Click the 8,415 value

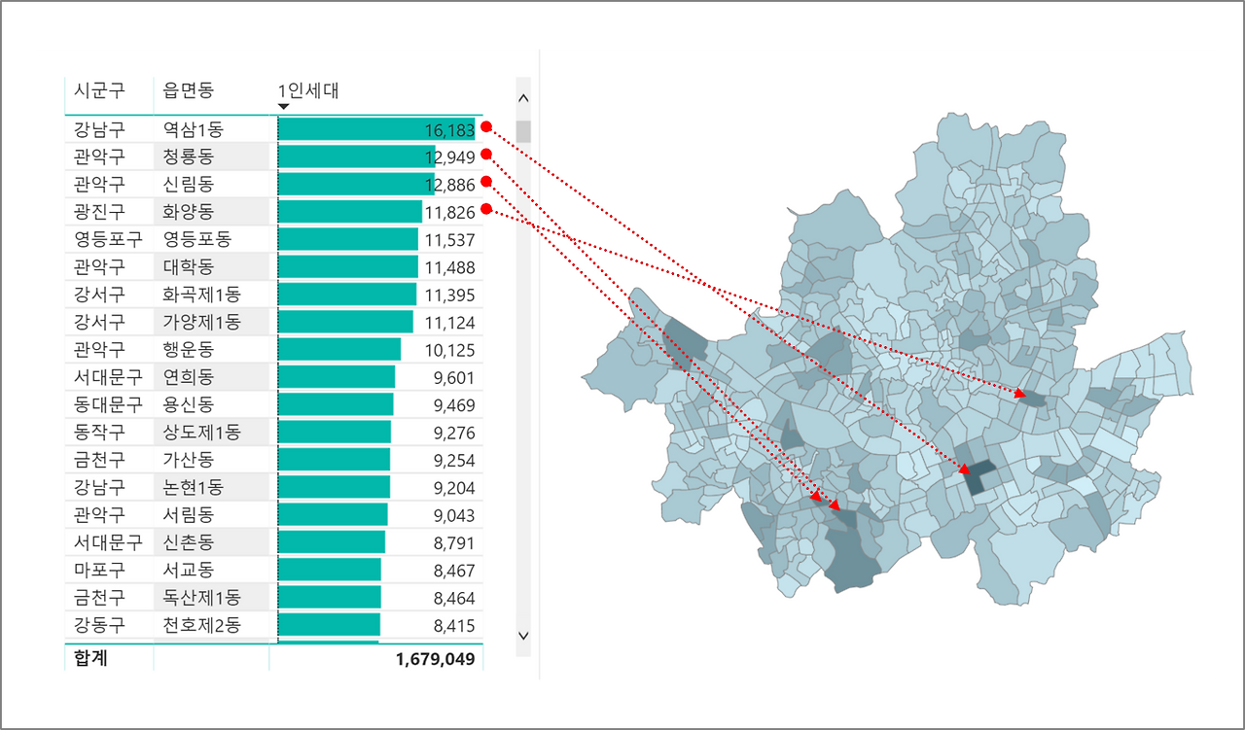point(455,625)
